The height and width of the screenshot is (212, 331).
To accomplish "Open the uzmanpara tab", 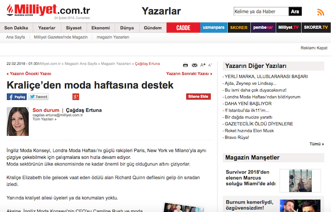I will click(214, 28).
